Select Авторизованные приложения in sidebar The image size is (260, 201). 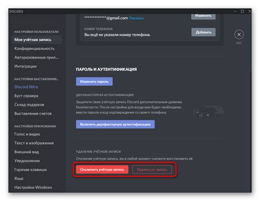tap(36, 57)
